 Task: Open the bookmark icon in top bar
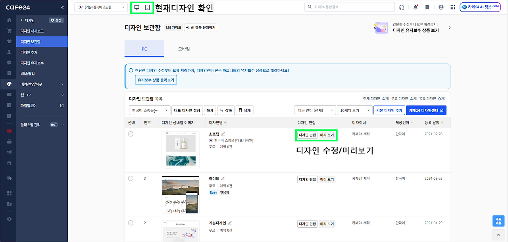point(427,7)
